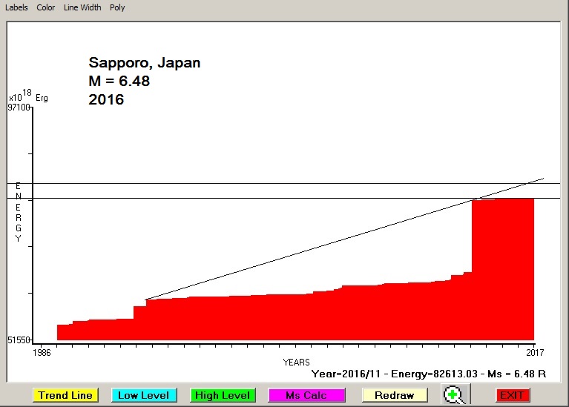This screenshot has width=569, height=407.
Task: Click the 'M = 6.48' magnitude label
Action: coord(119,81)
